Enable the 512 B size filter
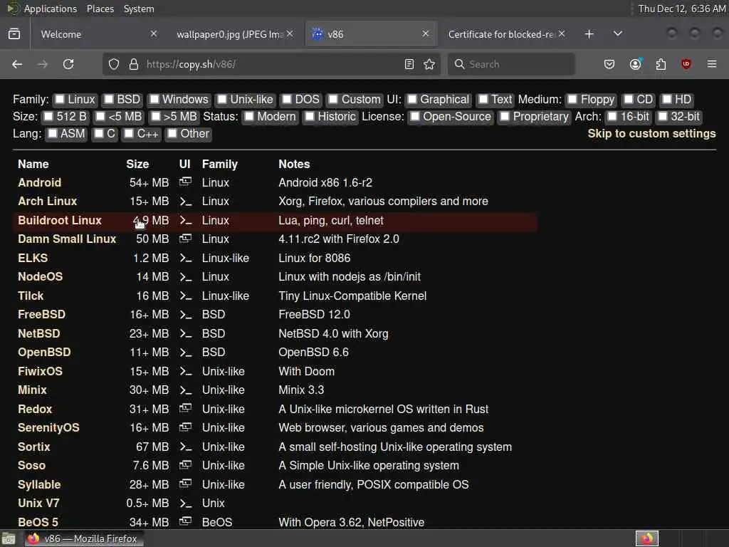The image size is (729, 547). [48, 117]
